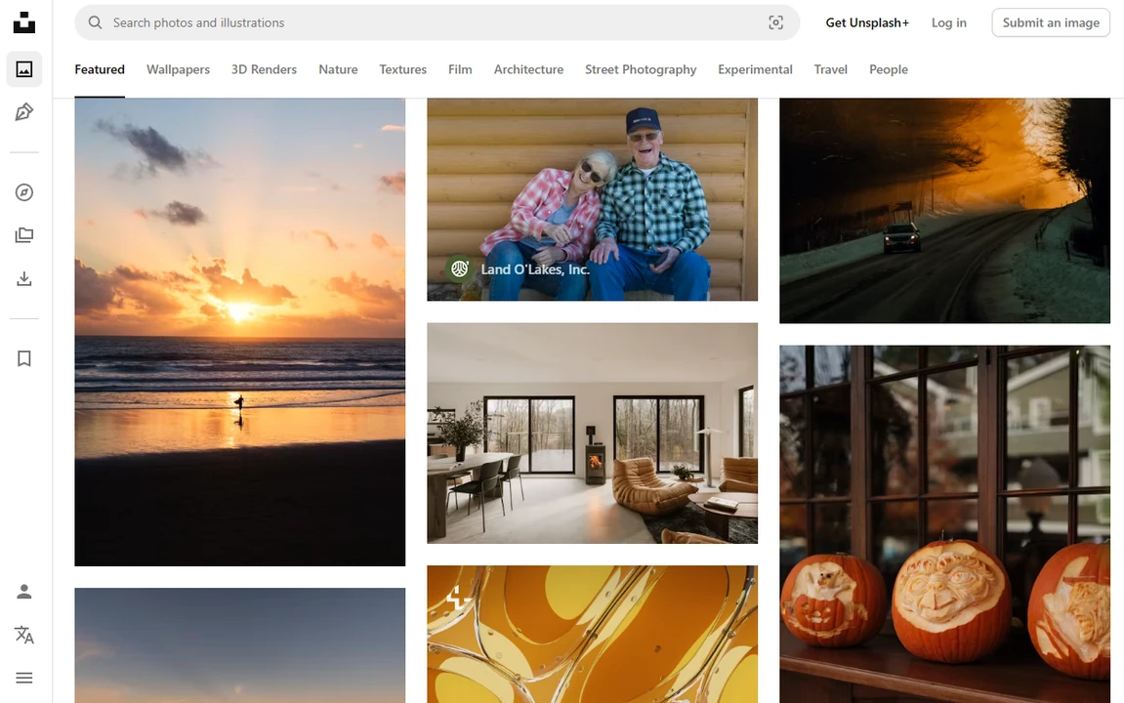Change language with the translate icon
The height and width of the screenshot is (703, 1124).
[x=23, y=635]
